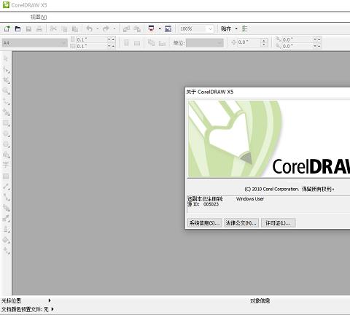The image size is (350, 315).
Task: Select the Interactive Fill tool at toolbox bottom
Action: (6, 251)
